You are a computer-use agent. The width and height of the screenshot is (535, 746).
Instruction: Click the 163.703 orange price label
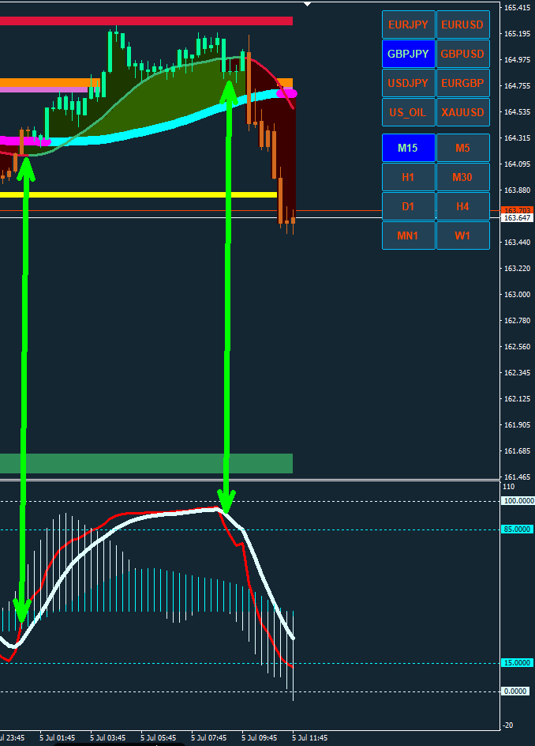(x=518, y=210)
